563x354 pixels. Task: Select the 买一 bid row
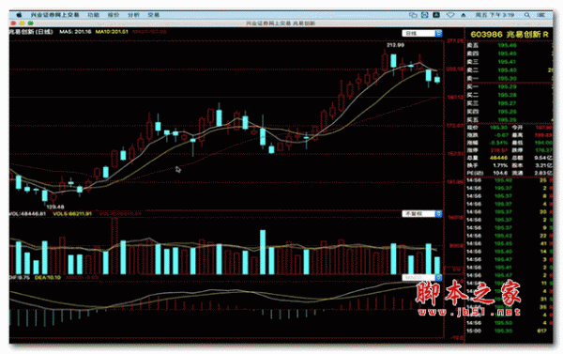coord(510,87)
